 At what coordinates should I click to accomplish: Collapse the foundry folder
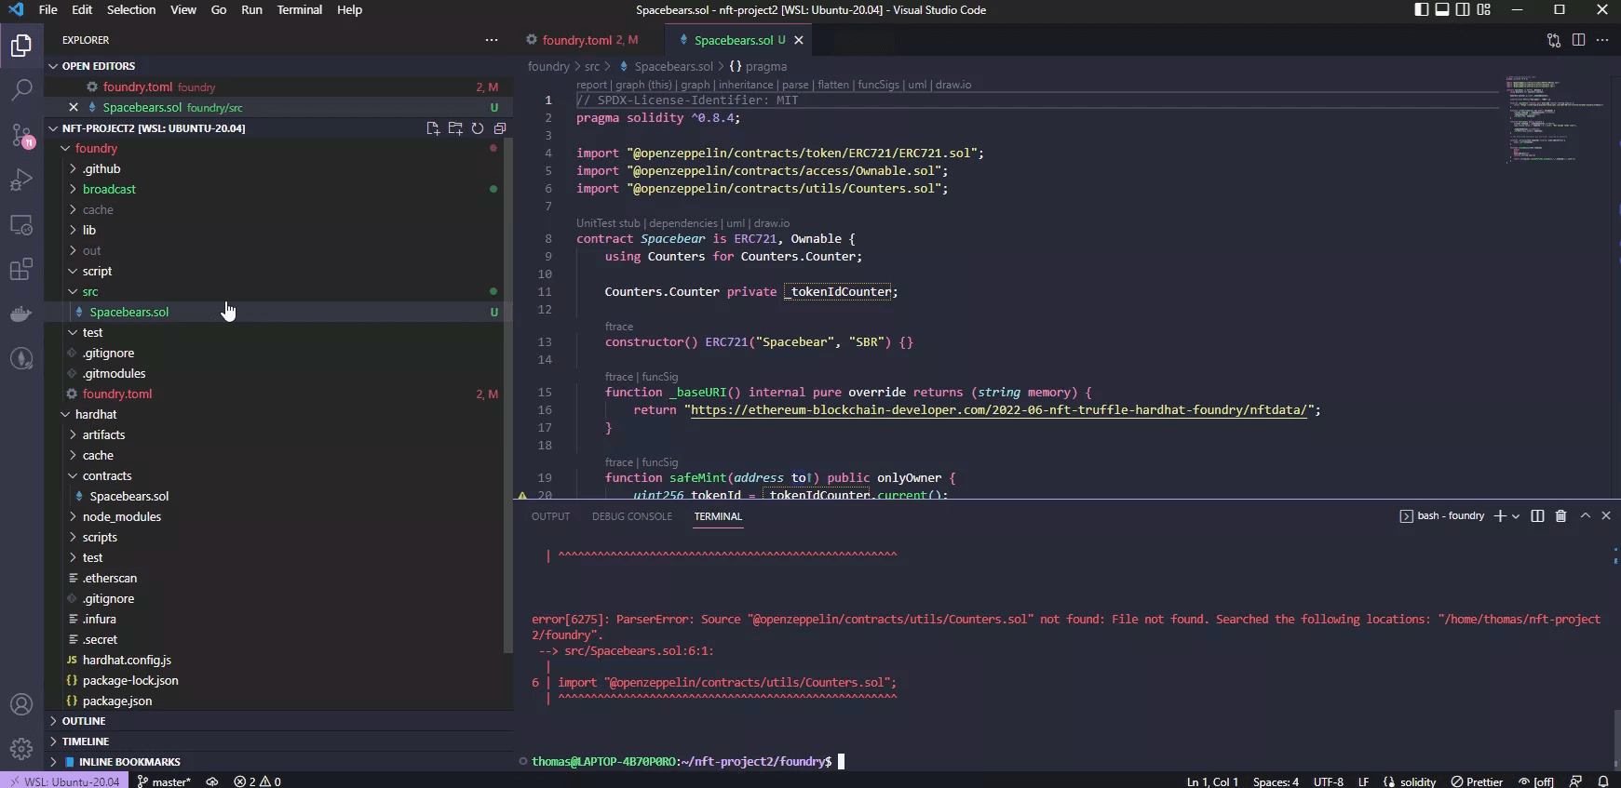[96, 148]
